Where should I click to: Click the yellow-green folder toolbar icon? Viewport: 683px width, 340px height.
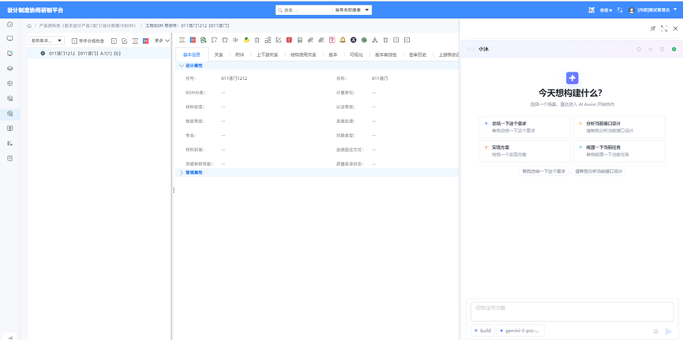tap(246, 40)
